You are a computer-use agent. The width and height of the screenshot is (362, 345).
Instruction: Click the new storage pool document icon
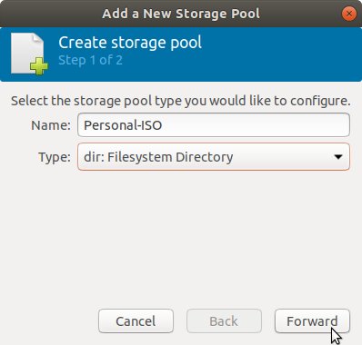tap(29, 54)
